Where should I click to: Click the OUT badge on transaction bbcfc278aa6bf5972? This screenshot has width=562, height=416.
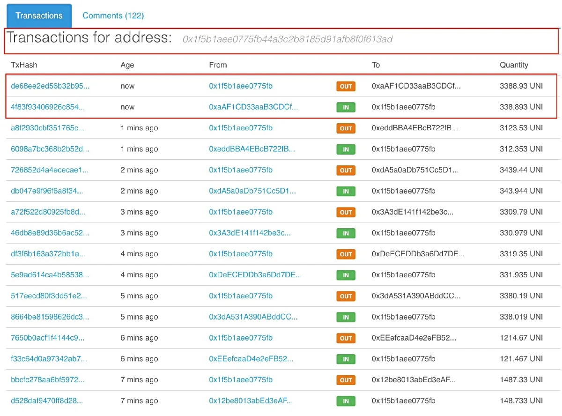[x=346, y=380]
